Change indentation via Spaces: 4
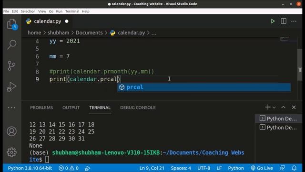The image size is (305, 172). (x=181, y=168)
